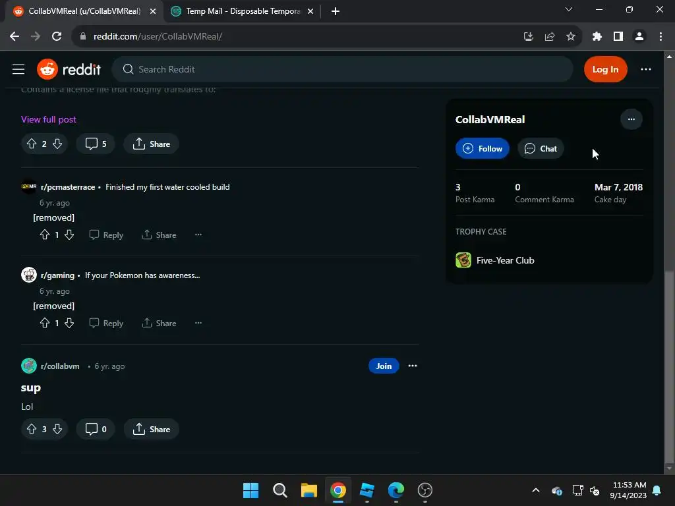675x506 pixels.
Task: Open the tab search chevron
Action: (x=569, y=9)
